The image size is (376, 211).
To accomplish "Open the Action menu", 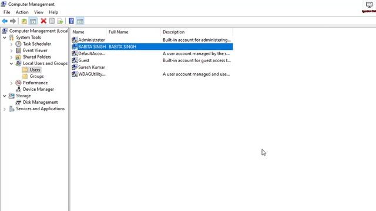I will pyautogui.click(x=22, y=12).
